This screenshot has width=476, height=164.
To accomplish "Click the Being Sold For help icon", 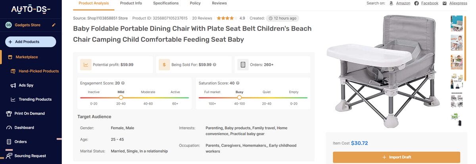I will coord(215,65).
